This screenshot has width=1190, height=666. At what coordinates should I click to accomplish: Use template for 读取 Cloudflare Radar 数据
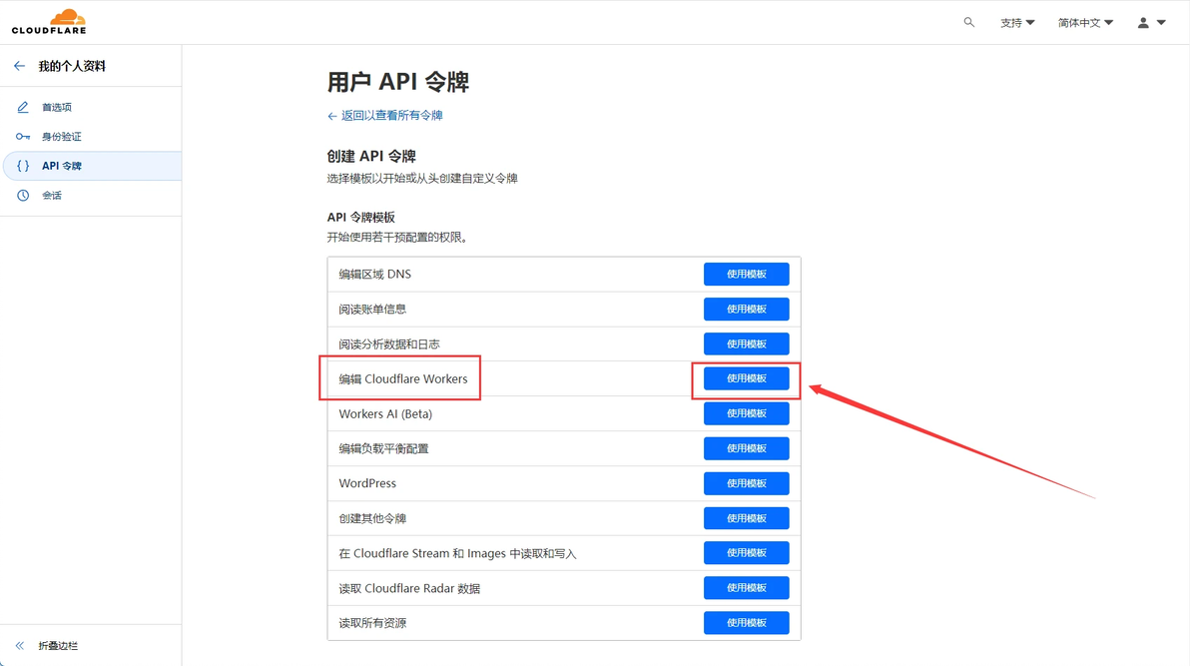746,588
